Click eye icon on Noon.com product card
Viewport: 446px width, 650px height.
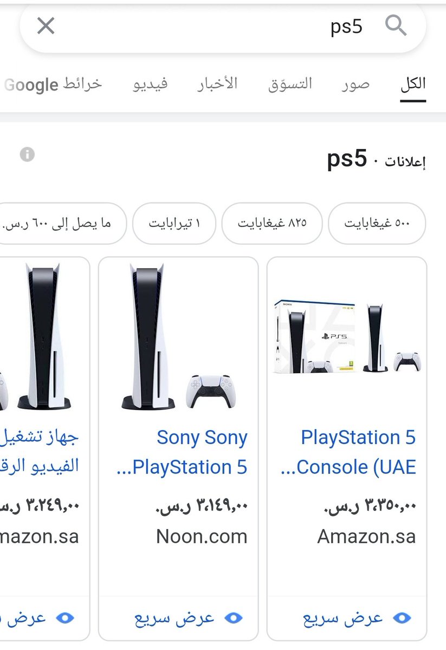pyautogui.click(x=234, y=618)
